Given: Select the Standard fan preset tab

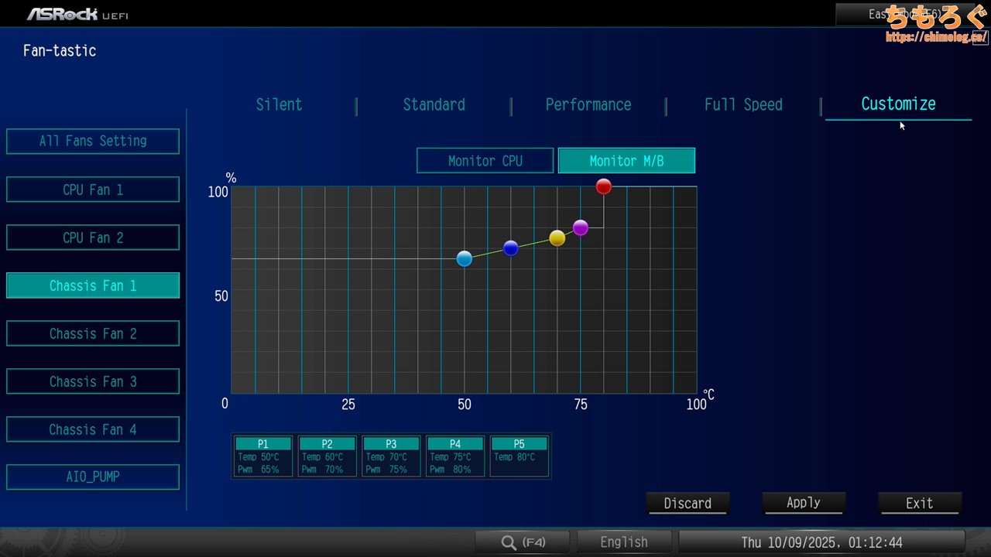Looking at the screenshot, I should point(434,104).
